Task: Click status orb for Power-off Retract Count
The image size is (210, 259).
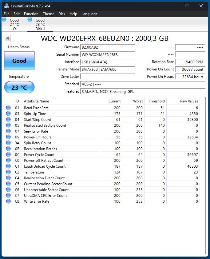Action: pos(8,160)
